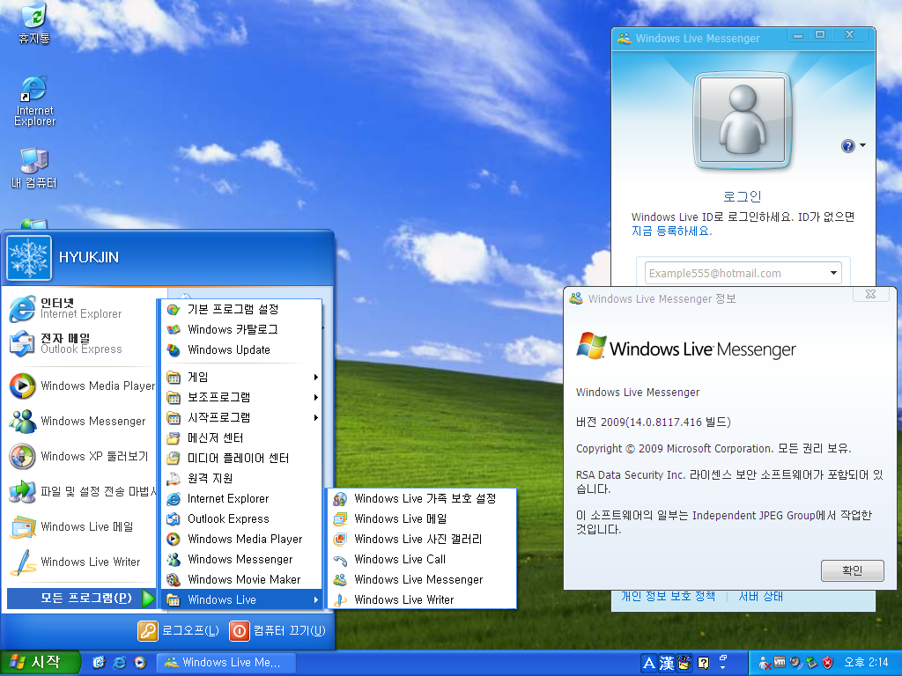Viewport: 902px width, 676px height.
Task: Click the VMware tools tray icon
Action: pyautogui.click(x=780, y=662)
